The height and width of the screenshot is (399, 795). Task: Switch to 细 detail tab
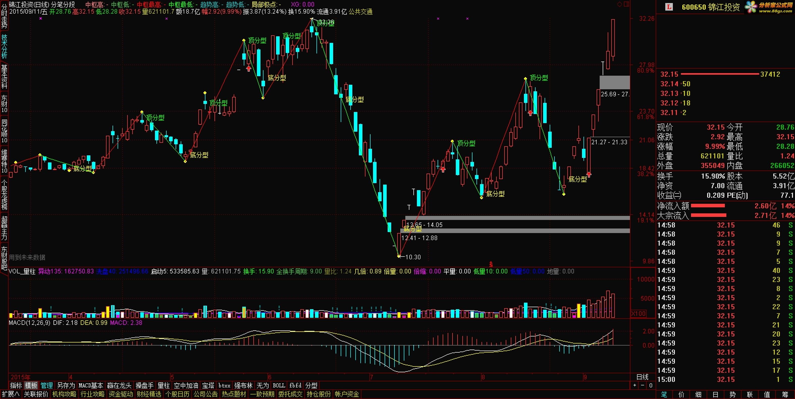[x=698, y=394]
